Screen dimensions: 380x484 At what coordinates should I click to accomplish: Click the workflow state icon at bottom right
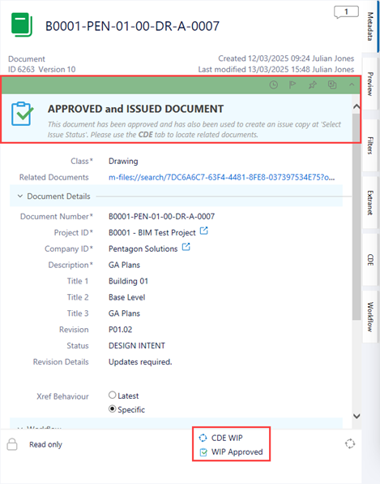tap(350, 444)
